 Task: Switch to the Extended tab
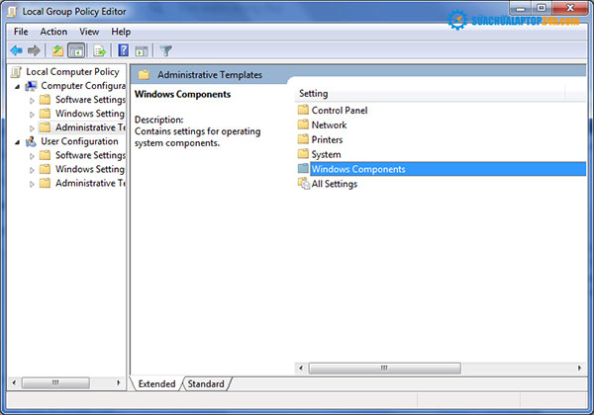click(x=156, y=384)
